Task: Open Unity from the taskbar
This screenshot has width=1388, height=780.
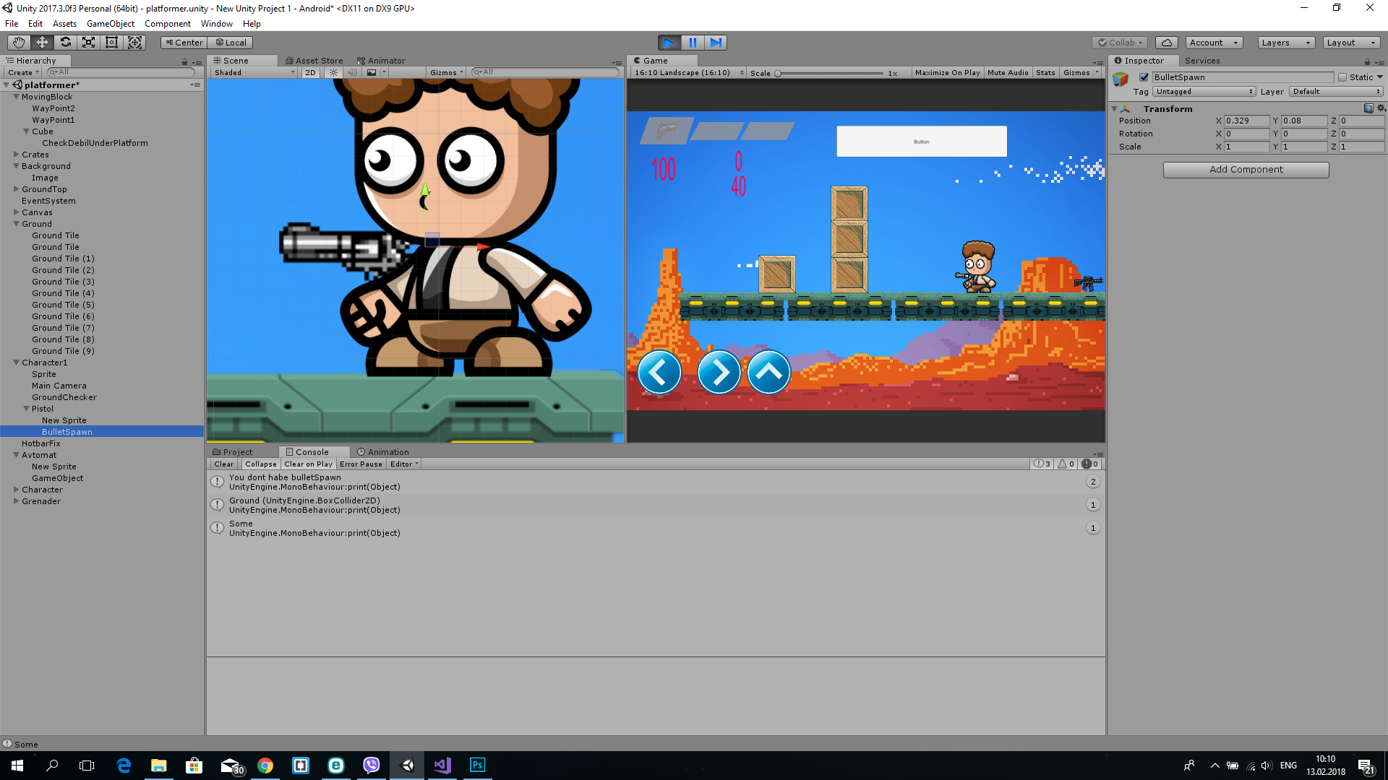Action: click(x=407, y=766)
